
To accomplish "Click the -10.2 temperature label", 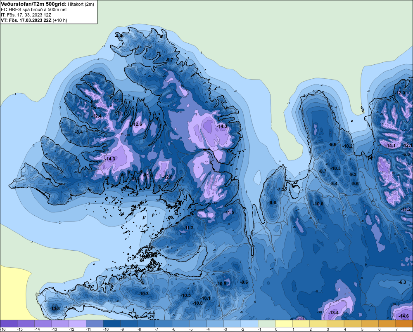I will click(x=347, y=146).
